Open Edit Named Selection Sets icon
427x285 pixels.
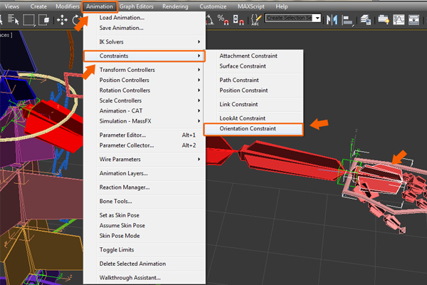(255, 20)
